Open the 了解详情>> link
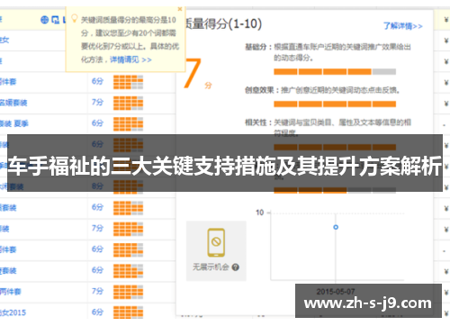The width and height of the screenshot is (450, 326). [403, 26]
